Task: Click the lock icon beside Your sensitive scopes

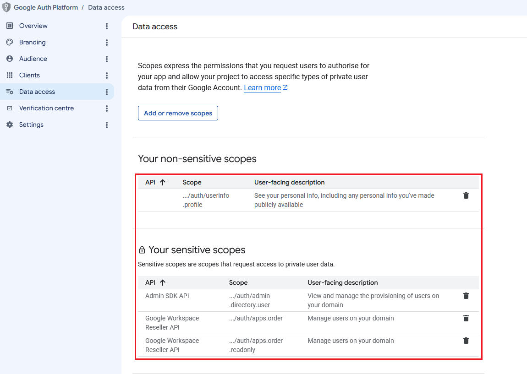Action: pos(142,250)
